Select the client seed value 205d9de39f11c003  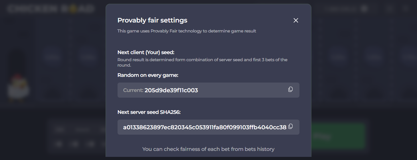coord(171,90)
